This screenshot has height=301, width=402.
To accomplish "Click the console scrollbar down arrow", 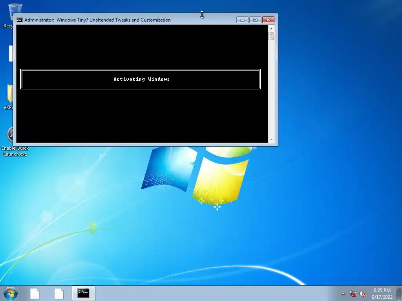I will click(x=271, y=140).
